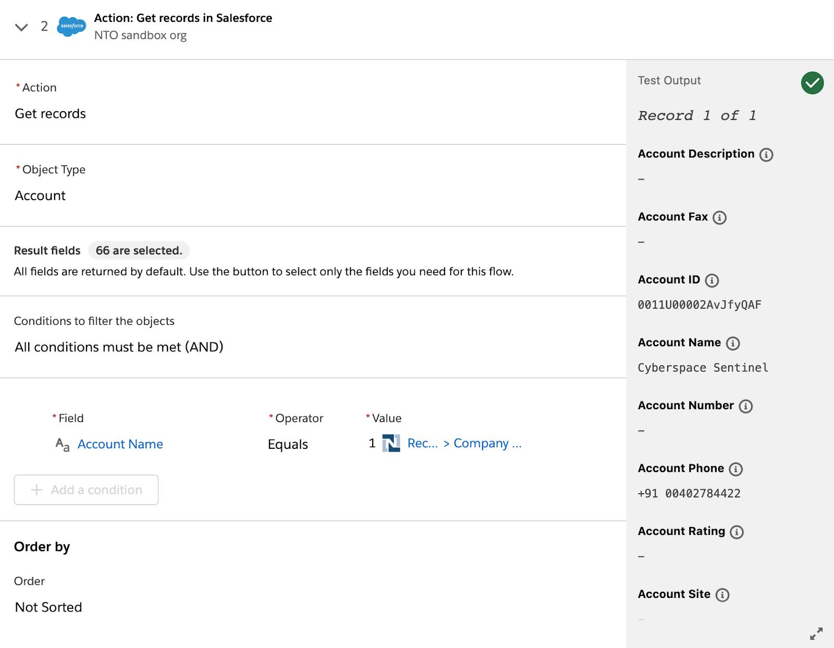Open the Equals operator dropdown
834x648 pixels.
[x=288, y=444]
